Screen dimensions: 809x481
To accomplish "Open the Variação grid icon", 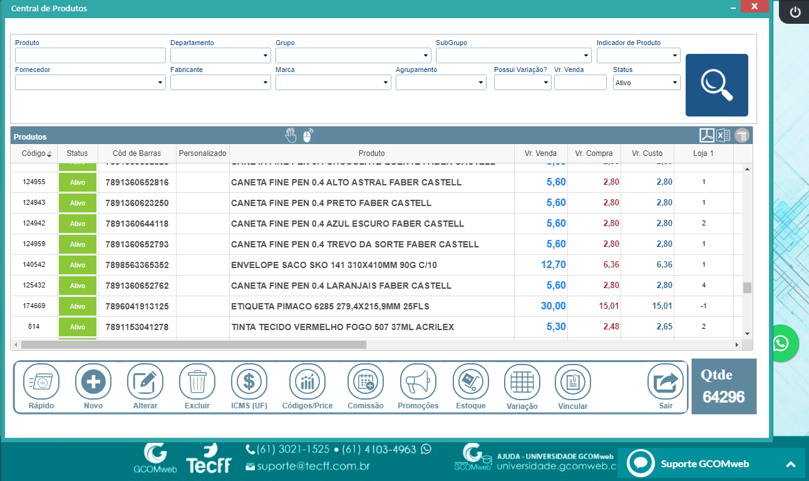I will (x=522, y=382).
